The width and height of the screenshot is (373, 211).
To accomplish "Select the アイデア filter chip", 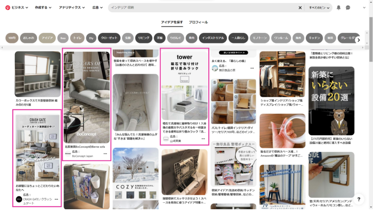I will (x=47, y=38).
